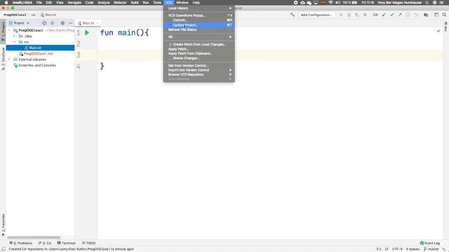Screen dimensions: 449x252
Task: Open the Event Log
Action: pyautogui.click(x=430, y=243)
